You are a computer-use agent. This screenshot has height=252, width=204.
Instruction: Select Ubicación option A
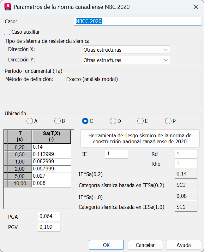point(30,121)
